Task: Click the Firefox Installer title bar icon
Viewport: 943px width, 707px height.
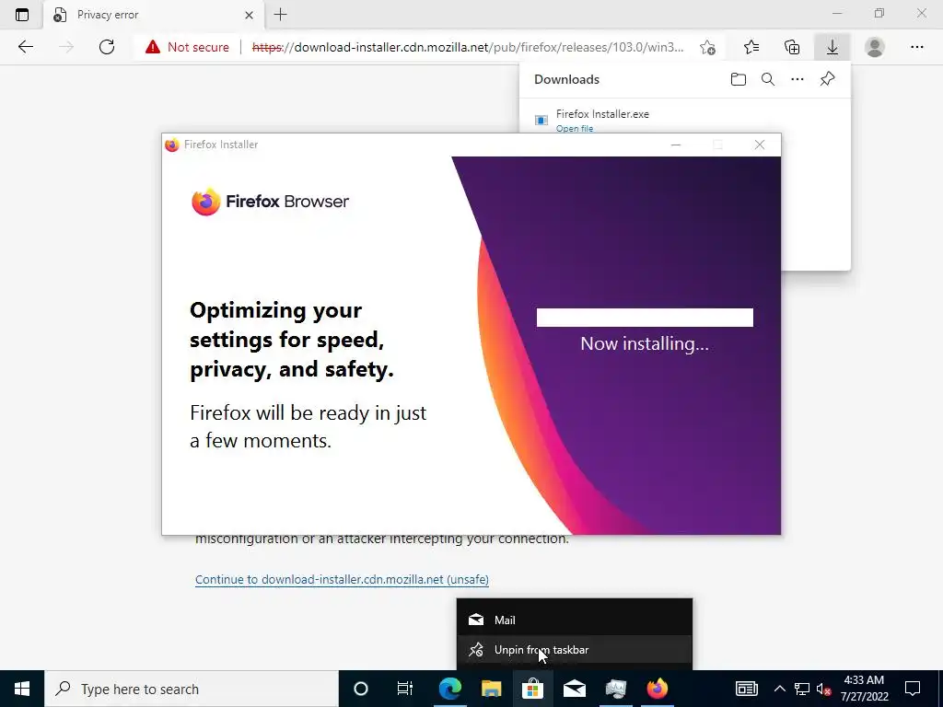Action: pyautogui.click(x=172, y=145)
